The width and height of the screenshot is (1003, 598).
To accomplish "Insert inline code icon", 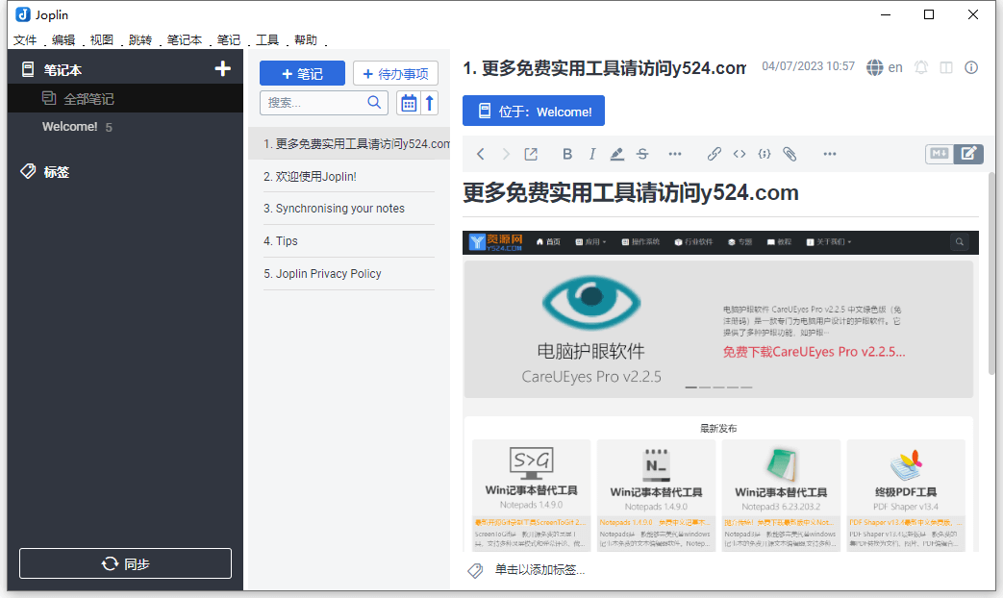I will [740, 154].
